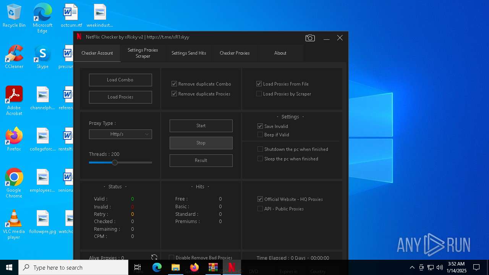Open Settings Send Hits tab
489x275 pixels.
[x=189, y=53]
